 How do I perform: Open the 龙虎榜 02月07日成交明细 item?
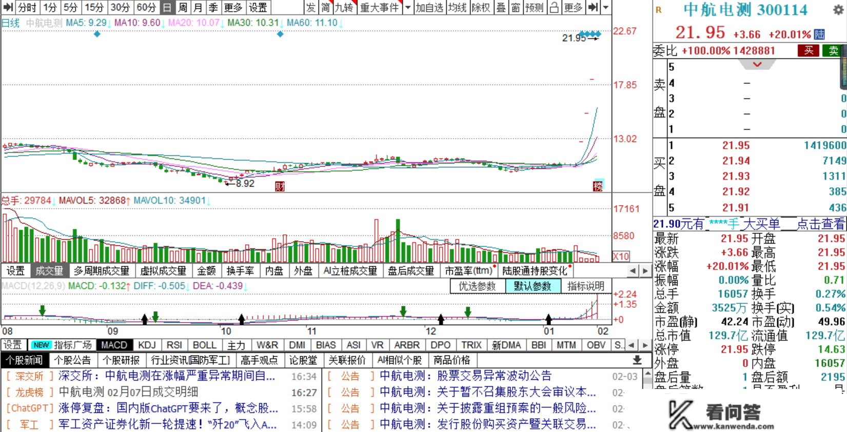128,392
